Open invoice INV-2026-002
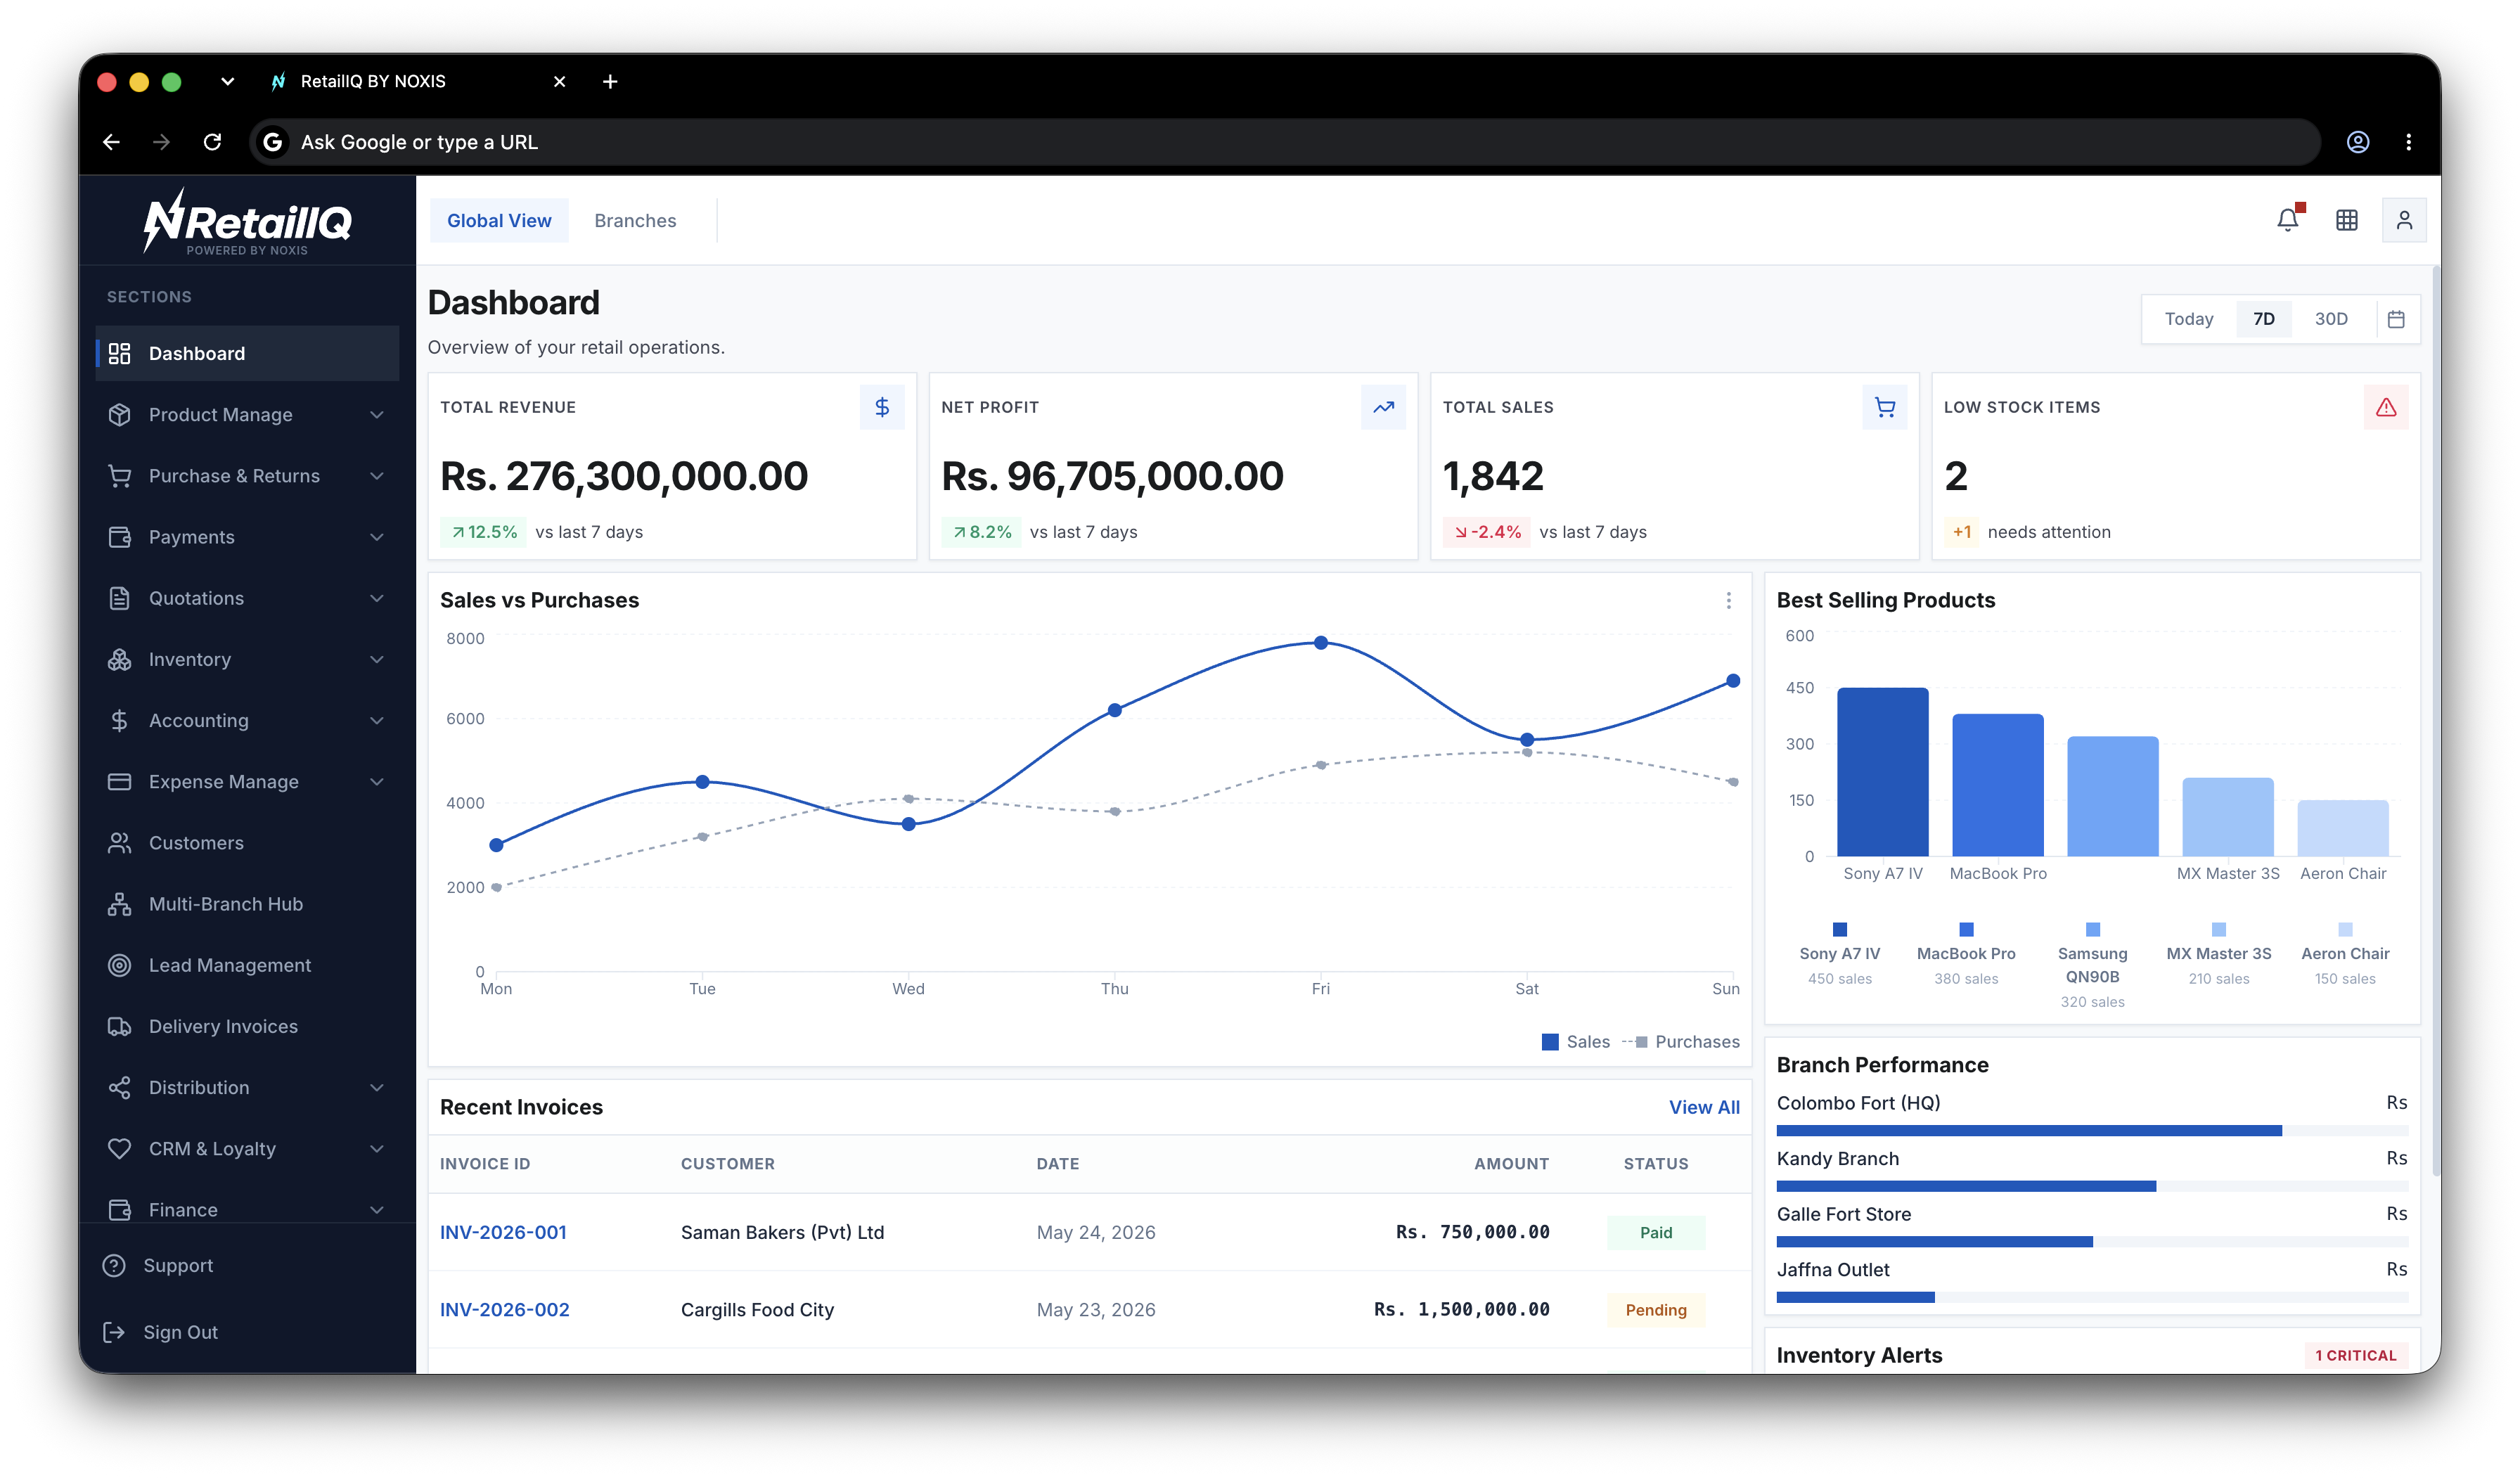This screenshot has height=1478, width=2520. point(505,1309)
